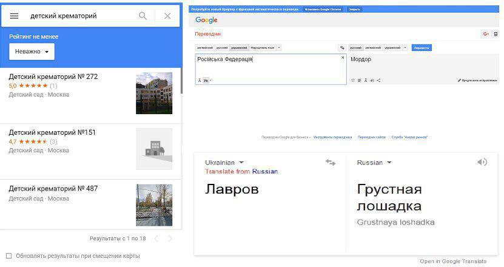
Task: Open the Google Maps hamburger menu
Action: coord(14,16)
